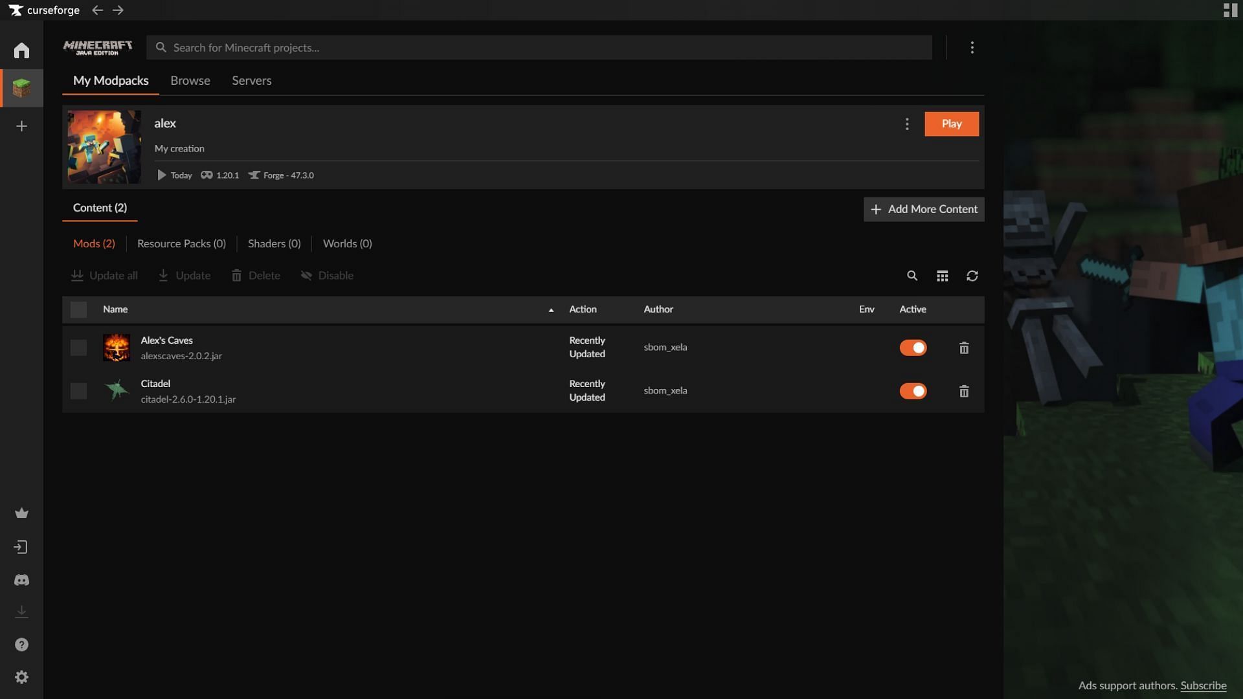Viewport: 1243px width, 699px height.
Task: Switch to the Resource Packs tab
Action: [181, 243]
